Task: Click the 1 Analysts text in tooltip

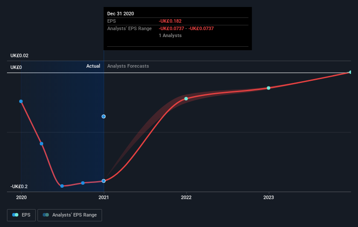Action: click(170, 35)
